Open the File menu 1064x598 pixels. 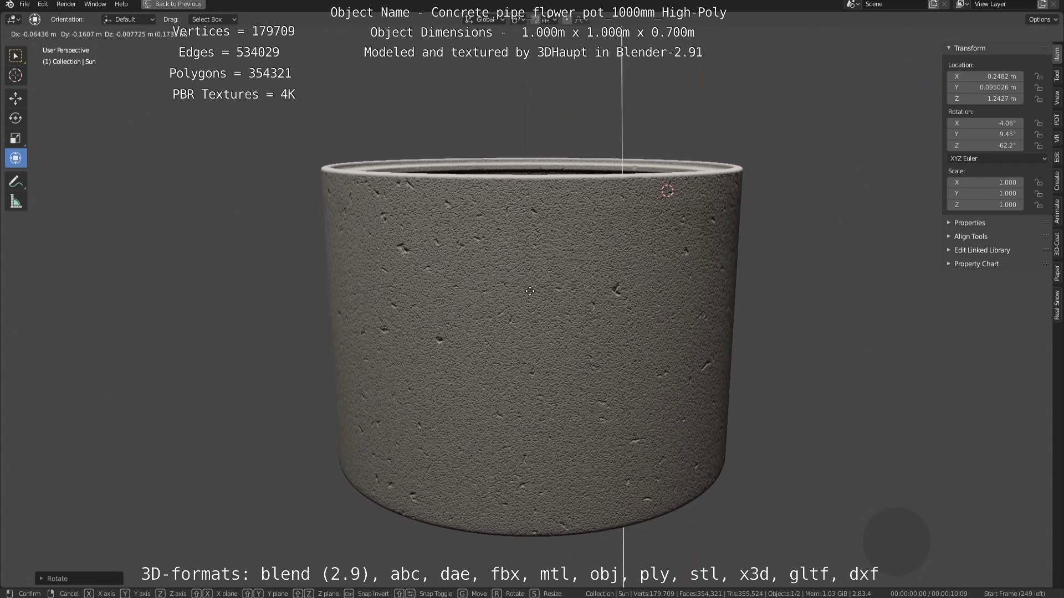[x=24, y=4]
